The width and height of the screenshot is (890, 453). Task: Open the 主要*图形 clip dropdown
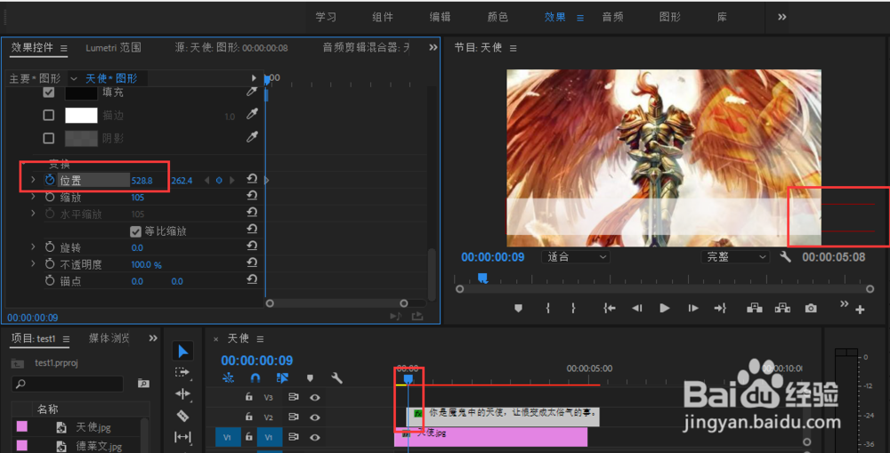(74, 78)
